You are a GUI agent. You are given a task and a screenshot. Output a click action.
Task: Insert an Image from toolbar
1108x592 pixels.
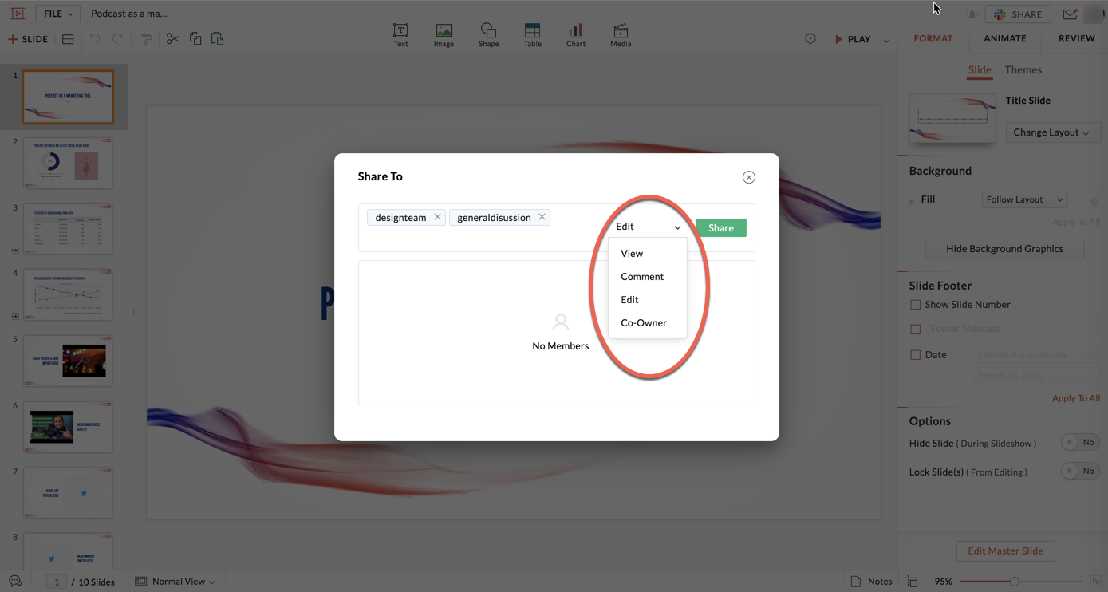[444, 35]
